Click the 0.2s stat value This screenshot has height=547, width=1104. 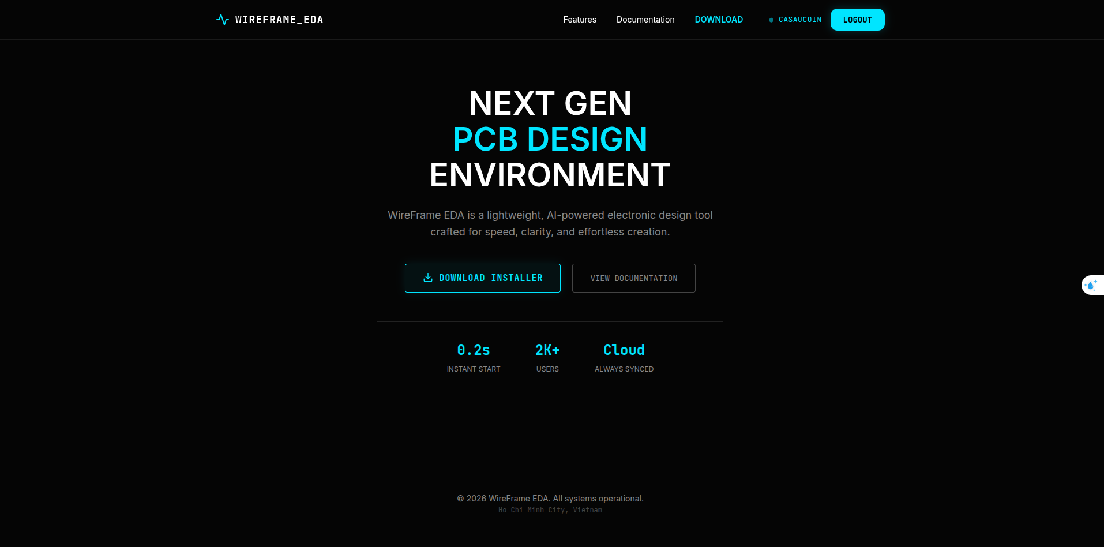[x=474, y=350]
